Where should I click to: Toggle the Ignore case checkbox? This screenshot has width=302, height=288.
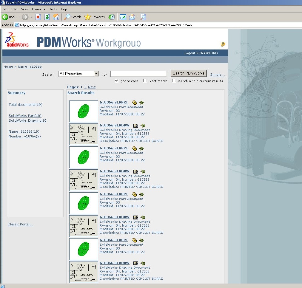116,81
